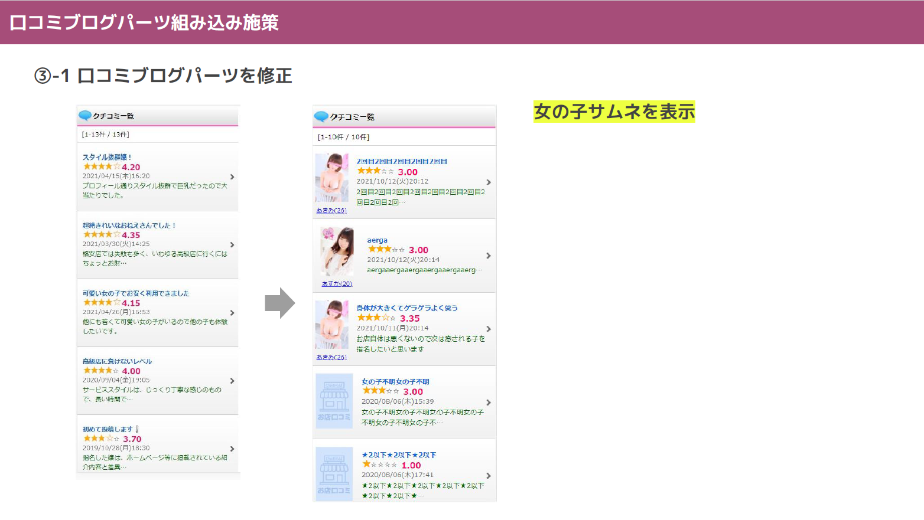
Task: Click the shop placeholder icon on the 女の子不明 review
Action: tap(334, 401)
